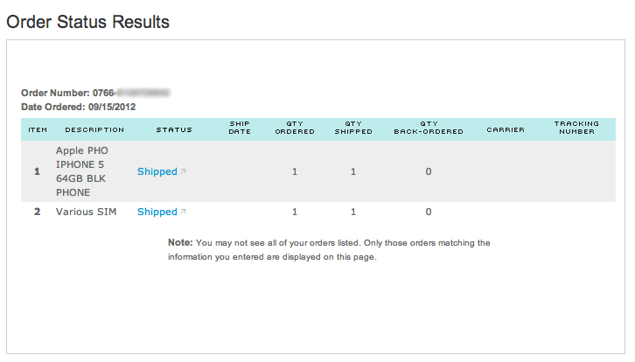Select the Carrier column header
This screenshot has width=635, height=362.
[x=506, y=130]
